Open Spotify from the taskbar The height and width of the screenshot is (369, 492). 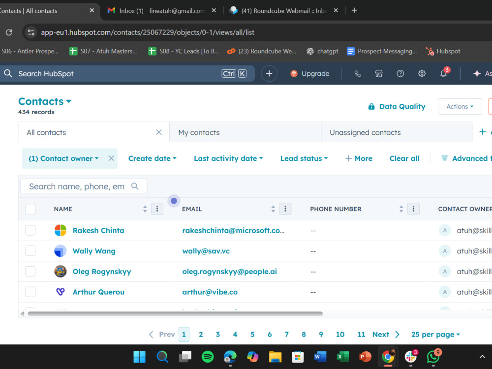tap(208, 357)
